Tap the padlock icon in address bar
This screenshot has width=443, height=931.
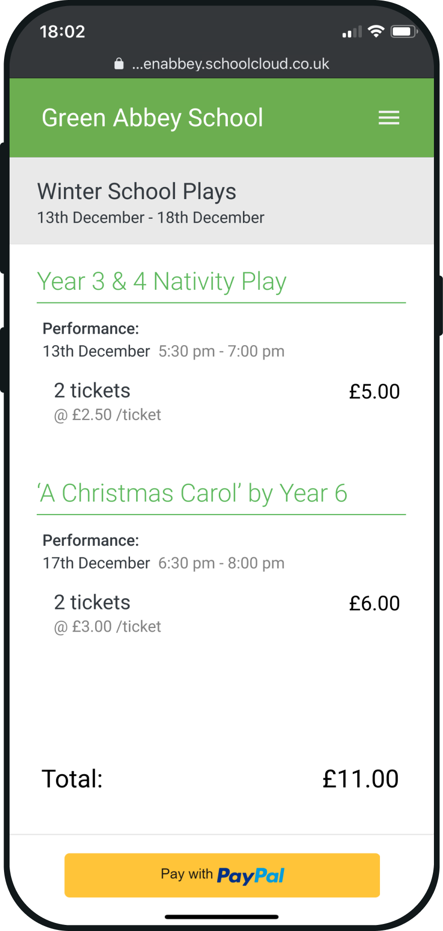(119, 64)
